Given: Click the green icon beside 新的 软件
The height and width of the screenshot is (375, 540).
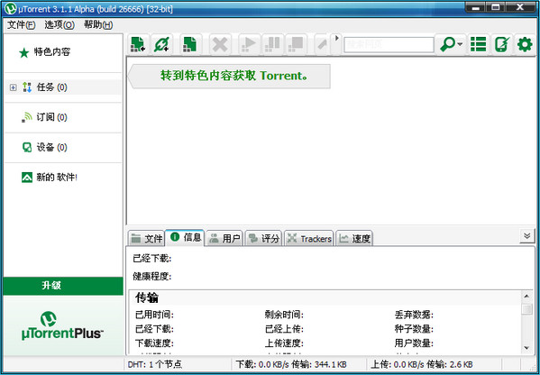Looking at the screenshot, I should coord(27,178).
